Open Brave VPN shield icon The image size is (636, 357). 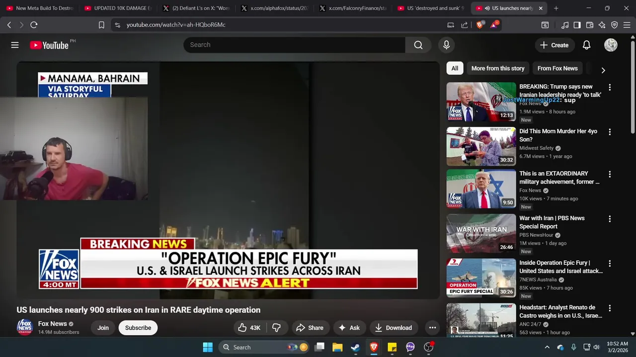[615, 25]
